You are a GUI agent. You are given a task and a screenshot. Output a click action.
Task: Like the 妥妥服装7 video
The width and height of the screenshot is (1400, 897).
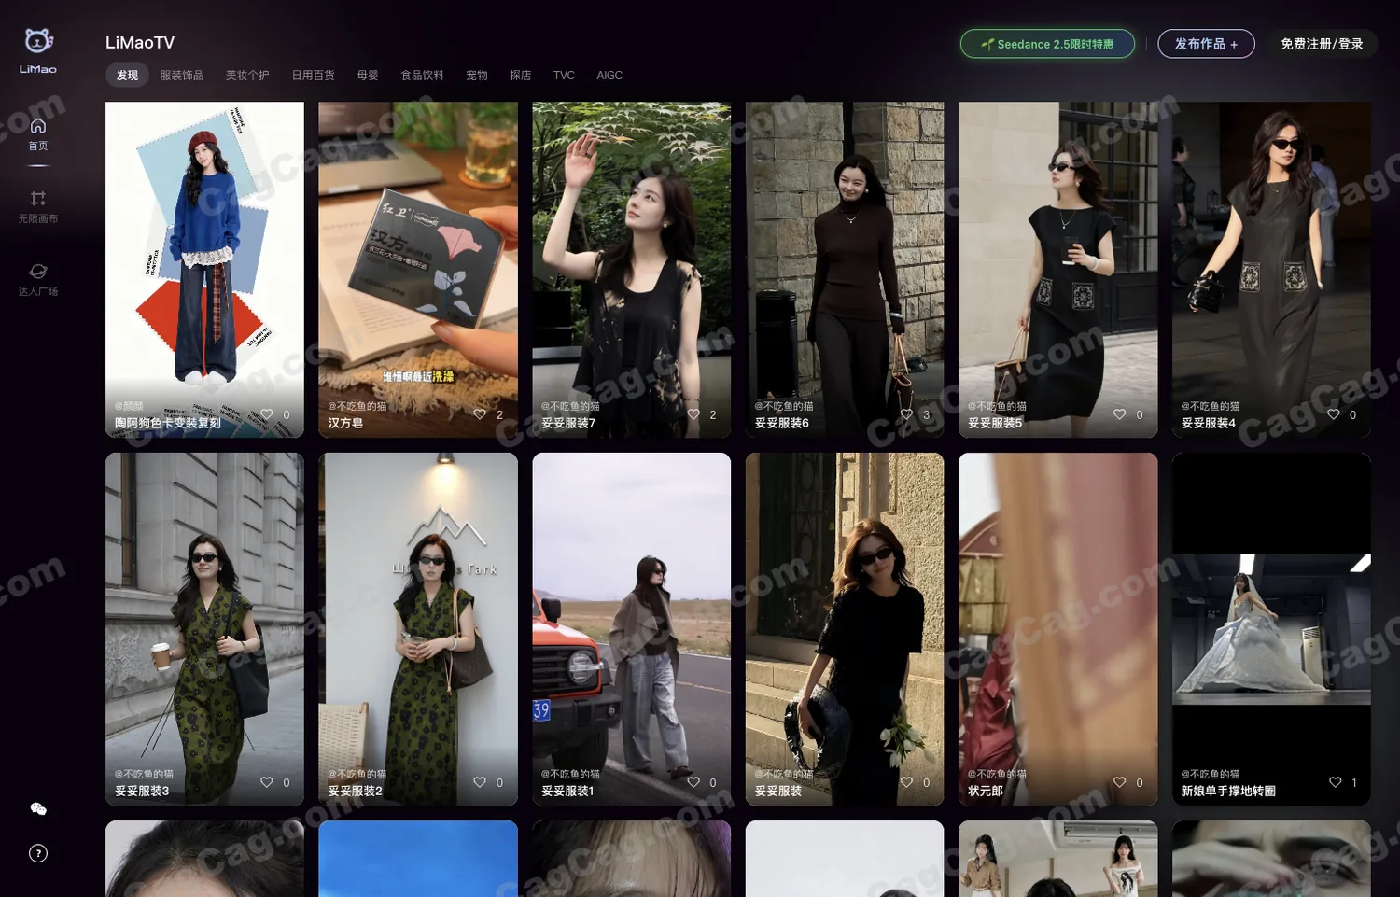[693, 414]
